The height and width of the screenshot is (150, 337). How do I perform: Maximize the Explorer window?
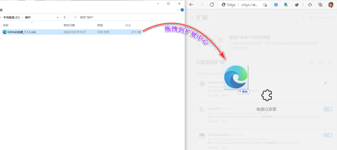click(x=168, y=3)
